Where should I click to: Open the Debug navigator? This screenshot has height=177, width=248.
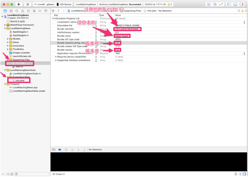(x=34, y=11)
